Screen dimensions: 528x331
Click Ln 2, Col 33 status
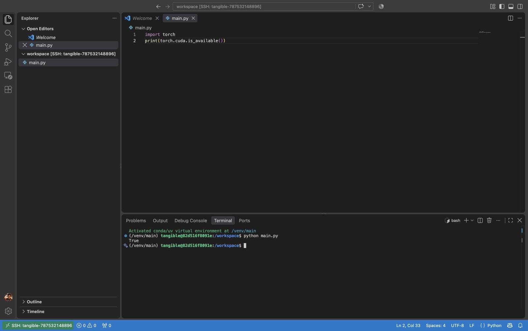pyautogui.click(x=408, y=325)
